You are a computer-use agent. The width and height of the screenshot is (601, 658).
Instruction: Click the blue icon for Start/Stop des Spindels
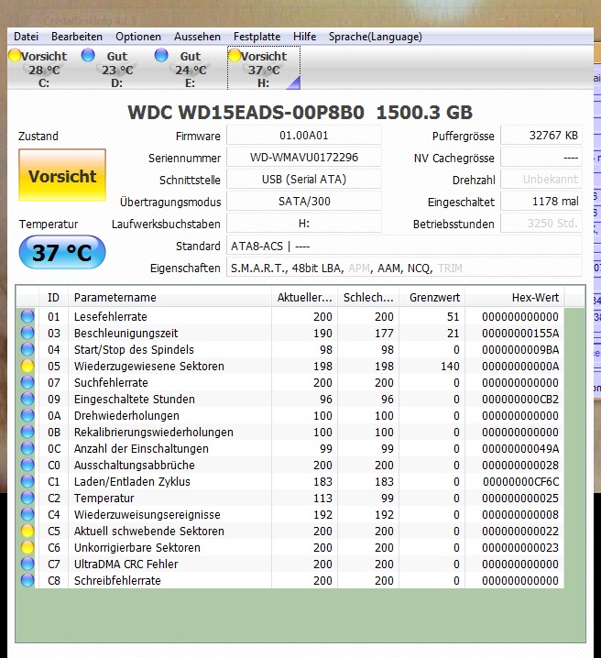pos(27,349)
